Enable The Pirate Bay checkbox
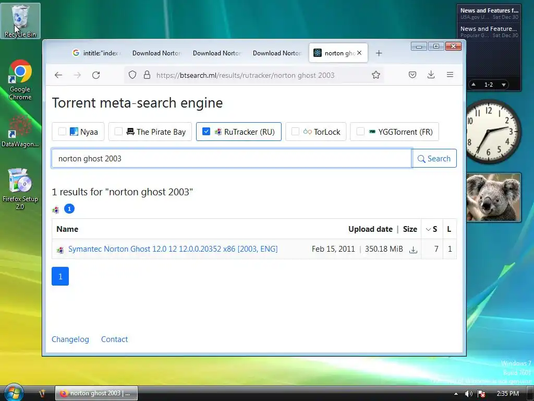 118,132
